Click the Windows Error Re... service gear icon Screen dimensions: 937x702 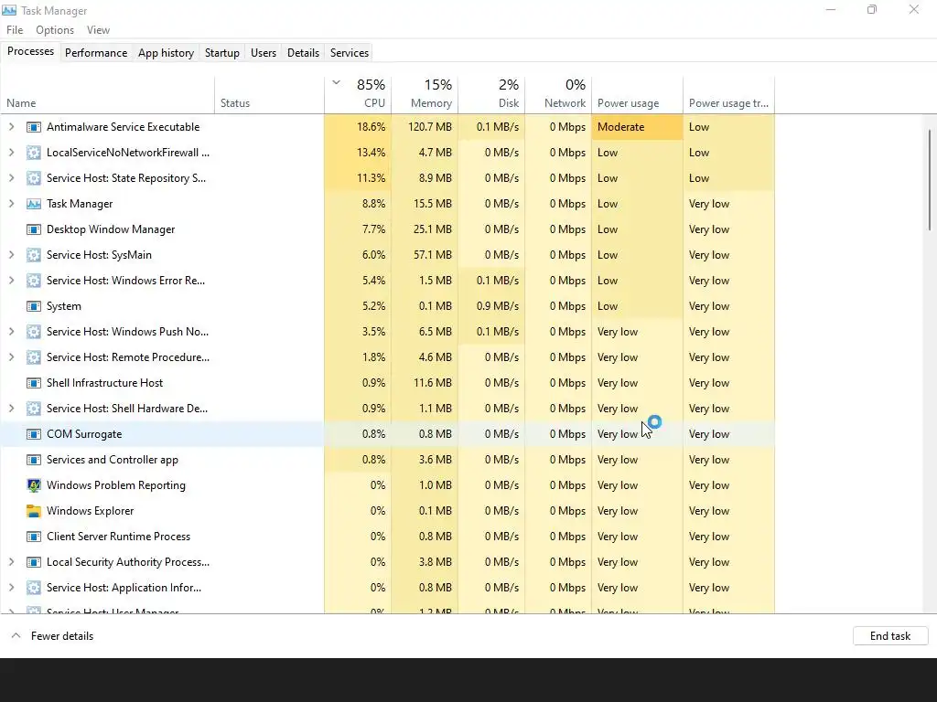click(34, 281)
